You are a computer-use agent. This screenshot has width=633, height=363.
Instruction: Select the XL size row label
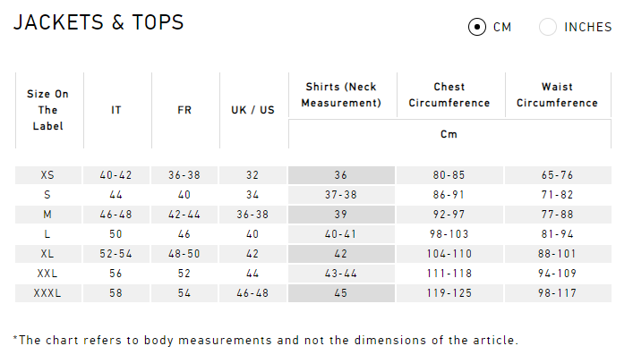47,254
